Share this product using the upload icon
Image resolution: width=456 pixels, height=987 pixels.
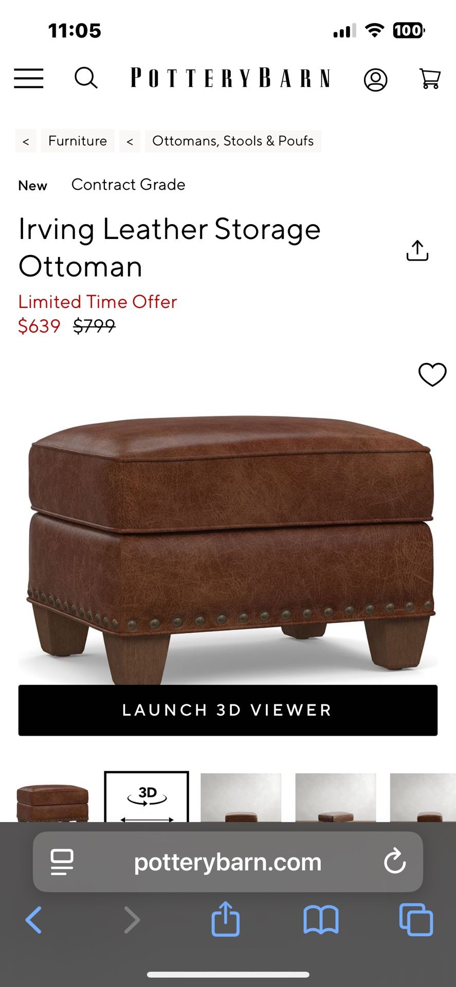417,250
